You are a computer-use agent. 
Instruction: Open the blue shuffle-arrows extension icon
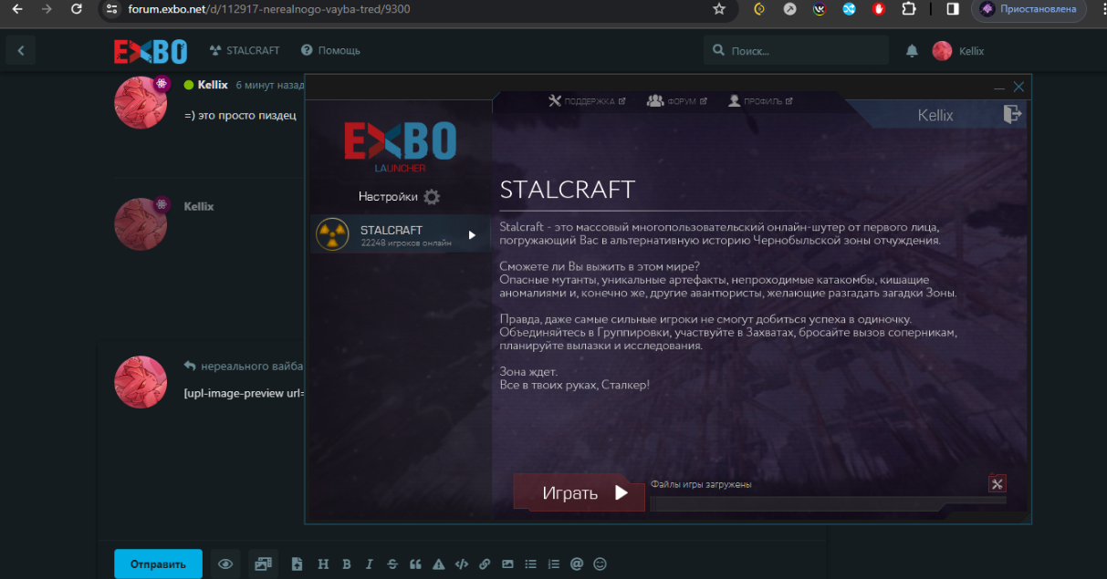849,9
